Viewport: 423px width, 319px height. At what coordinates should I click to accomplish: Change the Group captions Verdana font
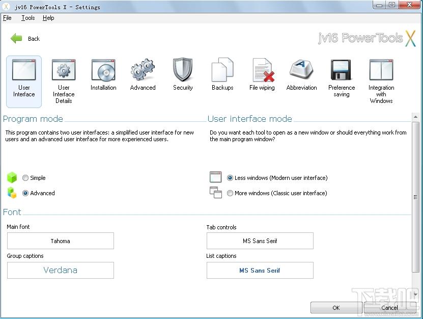pos(61,270)
